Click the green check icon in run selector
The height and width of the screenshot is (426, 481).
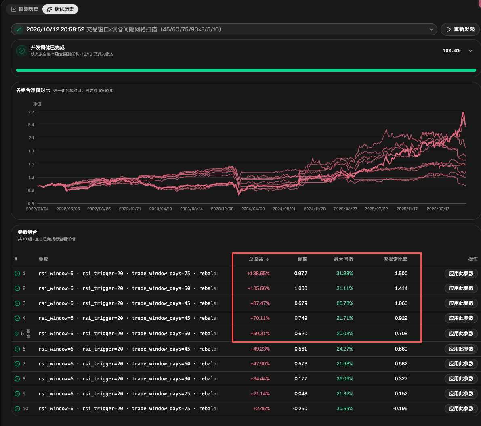19,29
